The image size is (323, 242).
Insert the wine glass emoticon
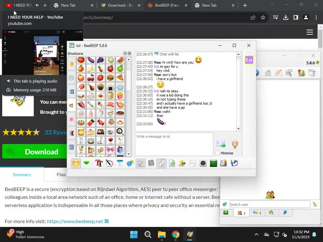pos(110,141)
